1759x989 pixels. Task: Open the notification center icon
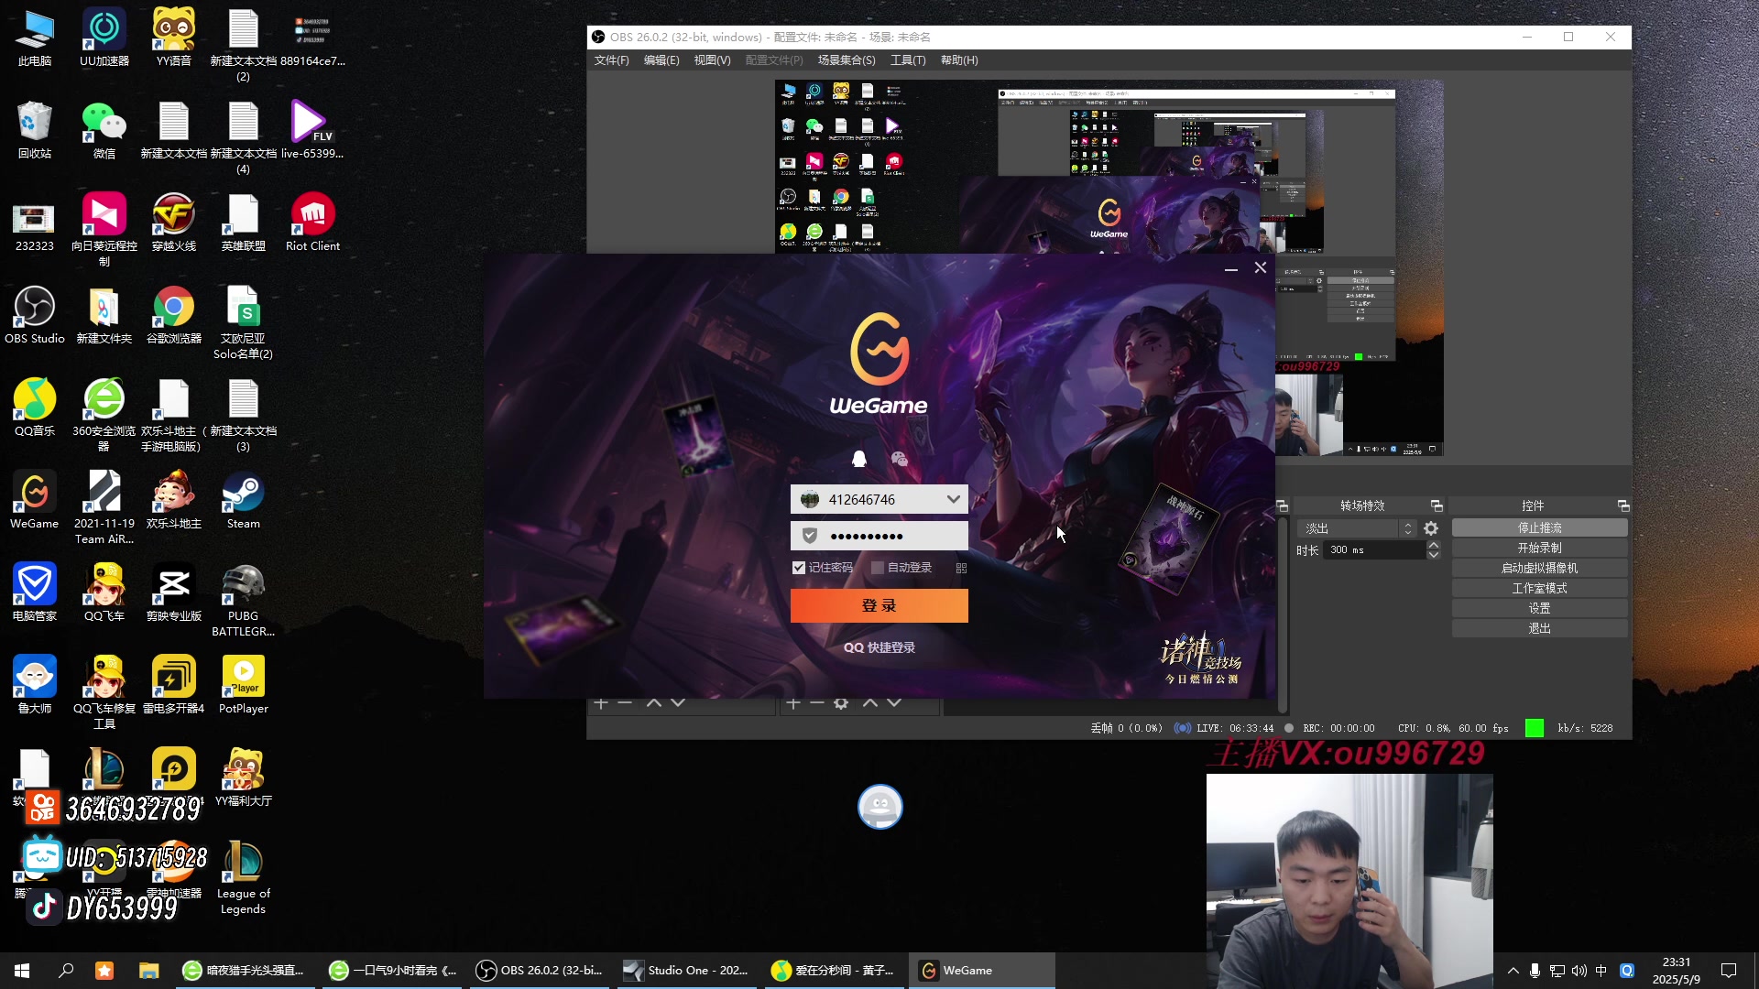coord(1729,971)
